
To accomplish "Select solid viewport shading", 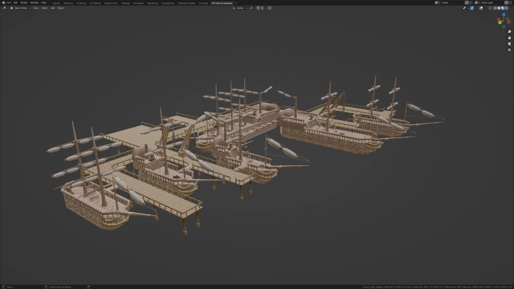I will click(499, 8).
